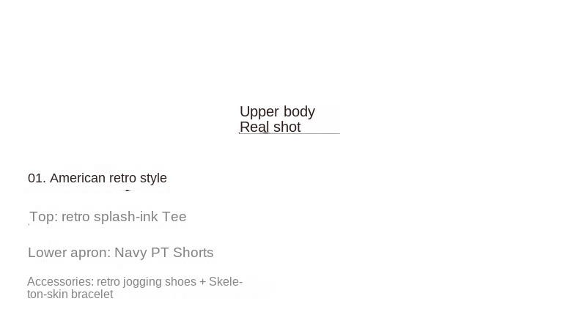Click the "ton-skin bracelet" text line
Image resolution: width=579 pixels, height=334 pixels.
(x=70, y=294)
